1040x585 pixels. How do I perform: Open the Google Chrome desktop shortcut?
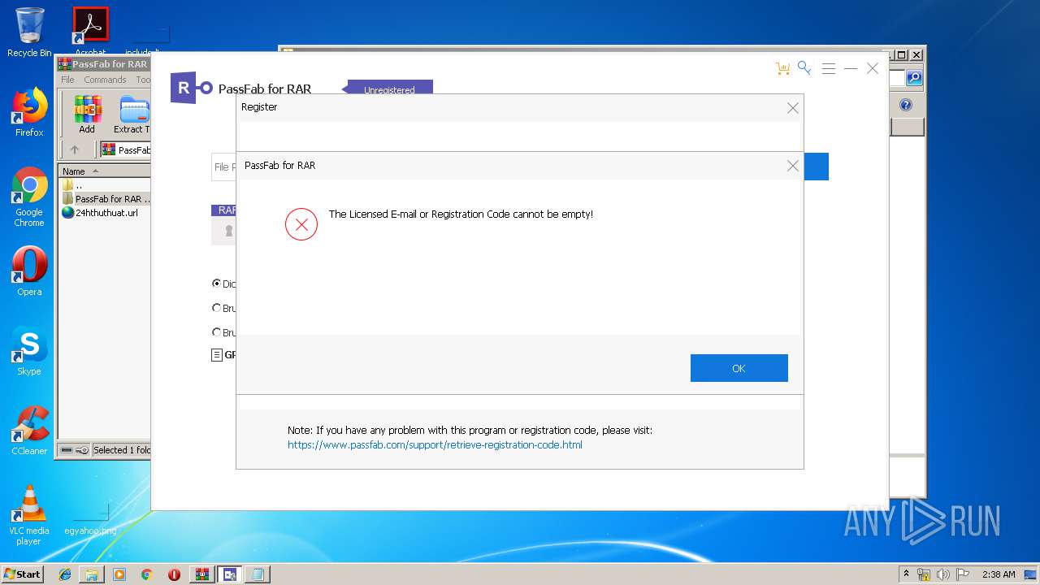tap(29, 197)
